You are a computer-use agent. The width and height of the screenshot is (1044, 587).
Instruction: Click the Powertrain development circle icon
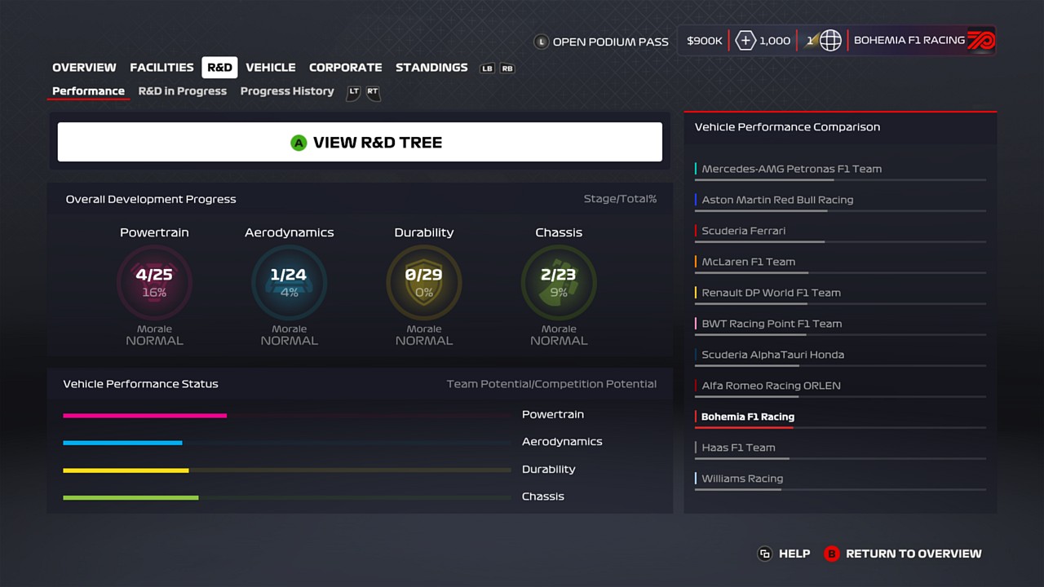point(154,283)
